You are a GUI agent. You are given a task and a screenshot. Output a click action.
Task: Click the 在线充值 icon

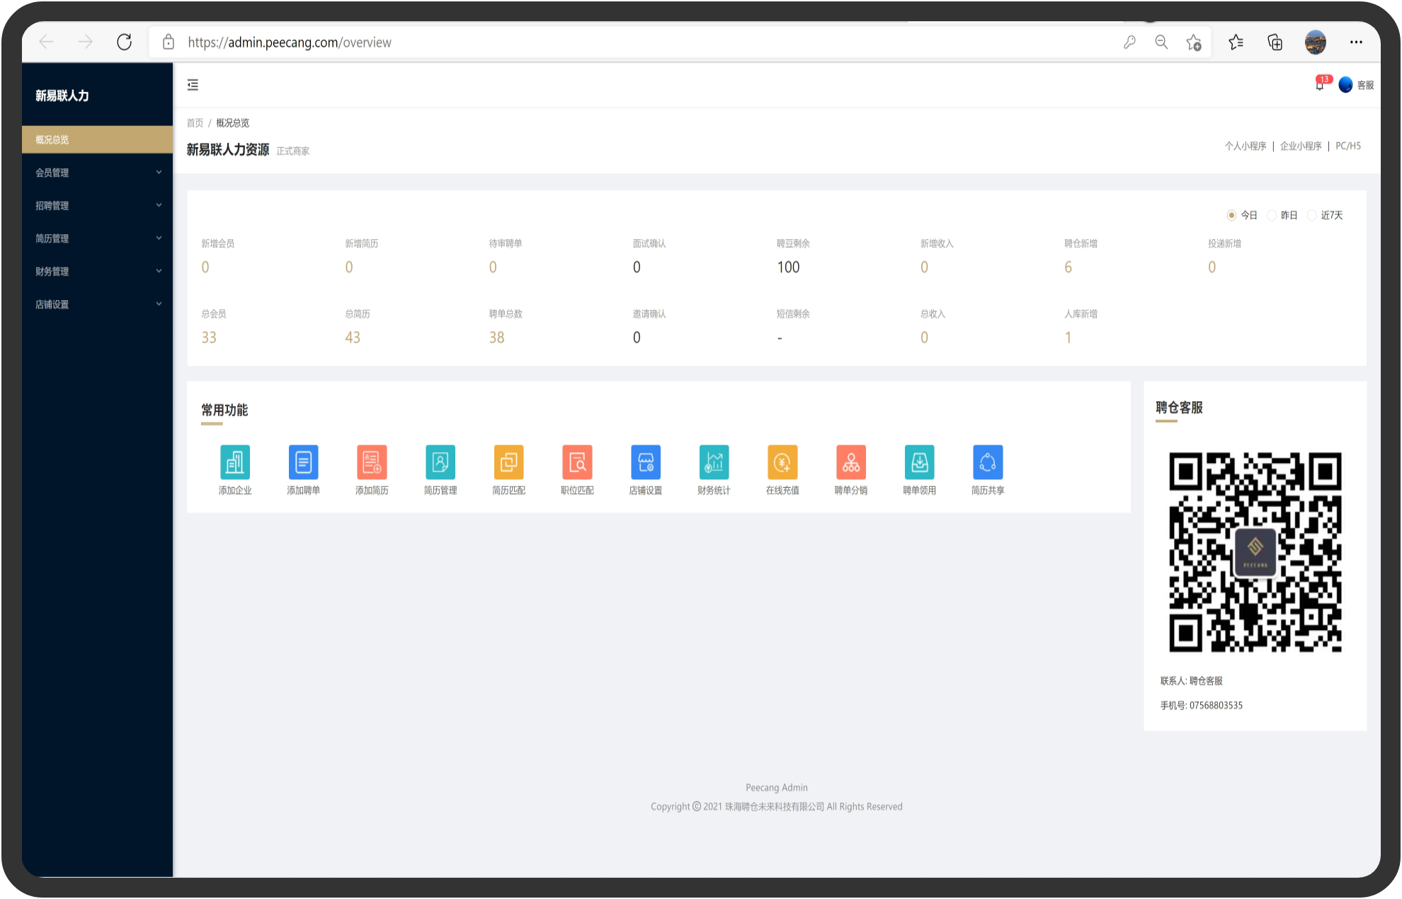click(x=782, y=463)
